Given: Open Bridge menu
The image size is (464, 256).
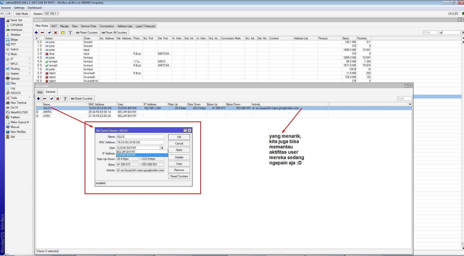Looking at the screenshot, I should [x=14, y=40].
